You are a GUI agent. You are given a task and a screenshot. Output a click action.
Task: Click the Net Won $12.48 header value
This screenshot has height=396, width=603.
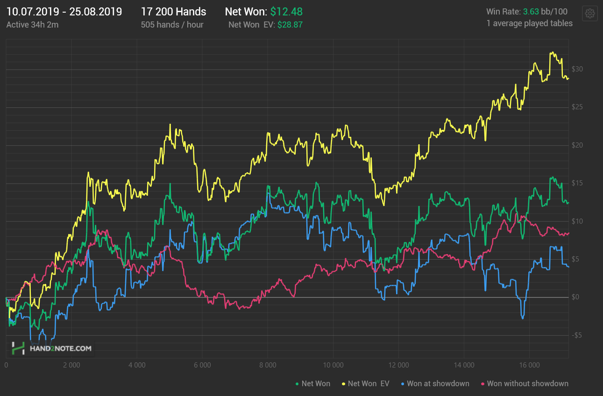click(x=264, y=12)
